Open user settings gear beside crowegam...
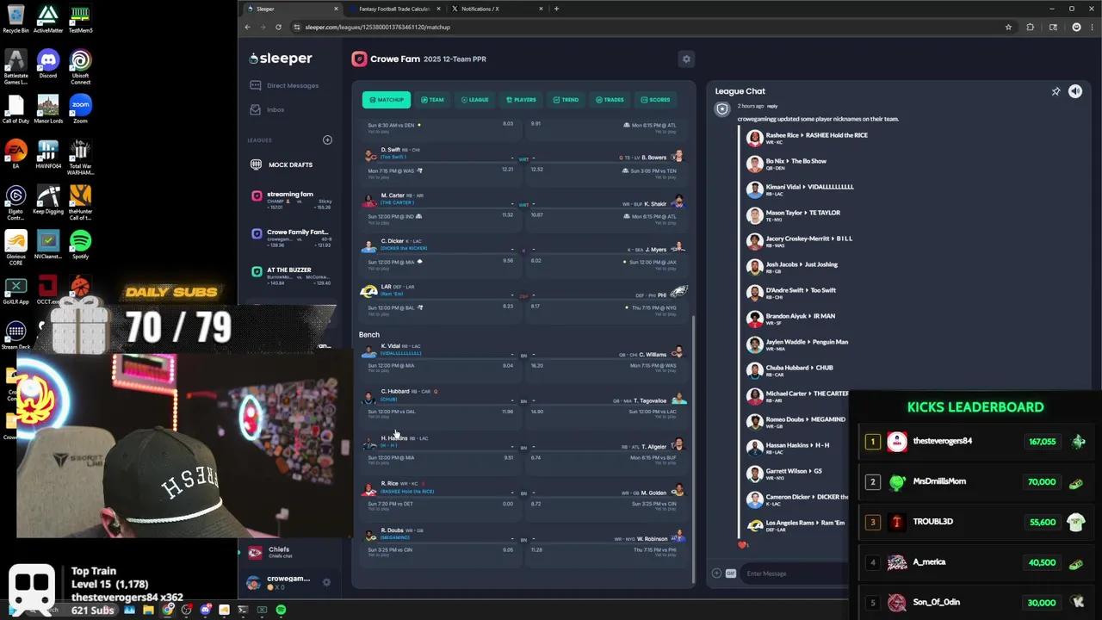Image resolution: width=1102 pixels, height=620 pixels. point(326,582)
